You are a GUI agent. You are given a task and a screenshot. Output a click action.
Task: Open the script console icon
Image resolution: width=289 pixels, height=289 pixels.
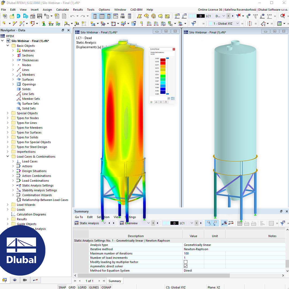116,16
